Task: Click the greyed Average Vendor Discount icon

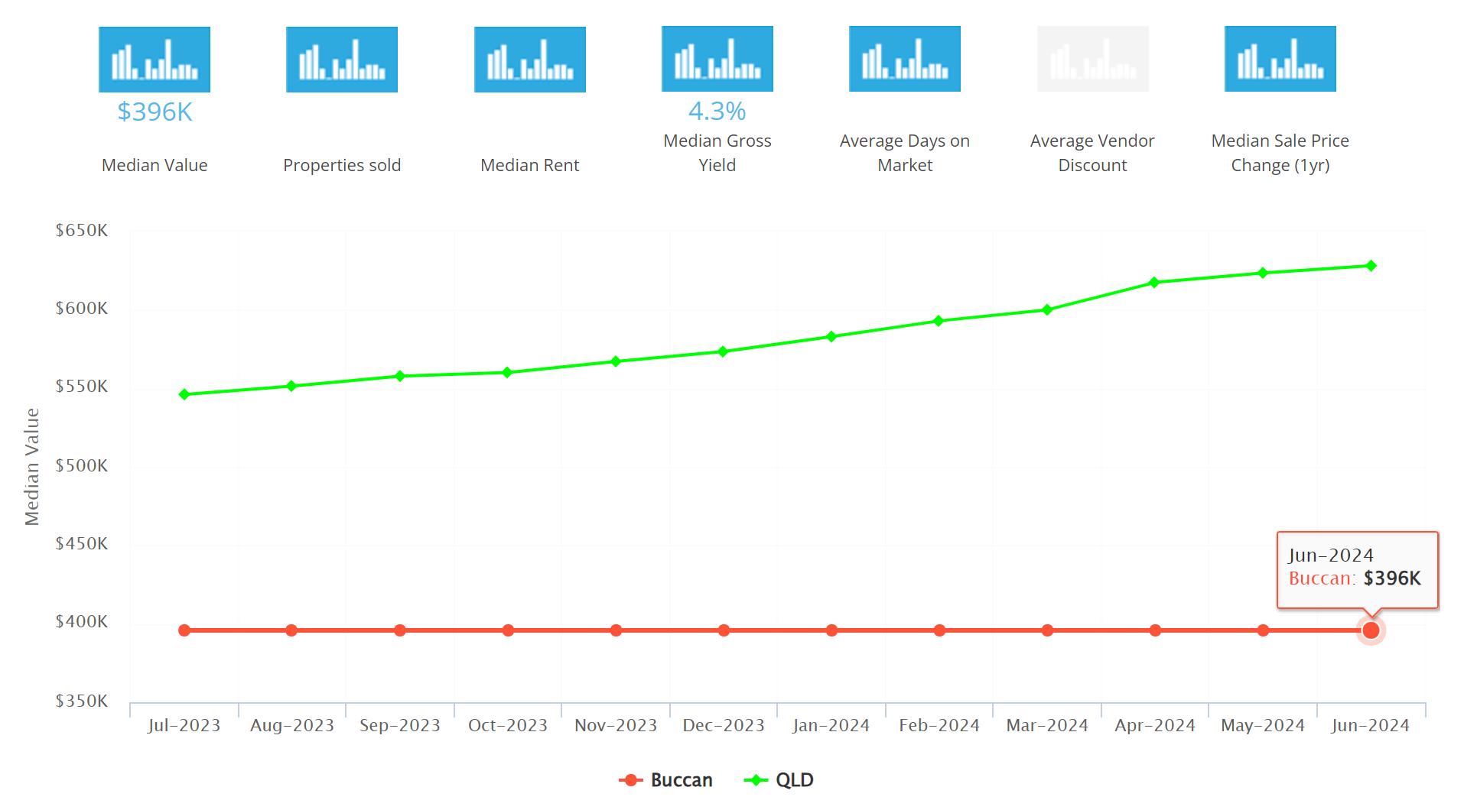Action: pos(1093,59)
